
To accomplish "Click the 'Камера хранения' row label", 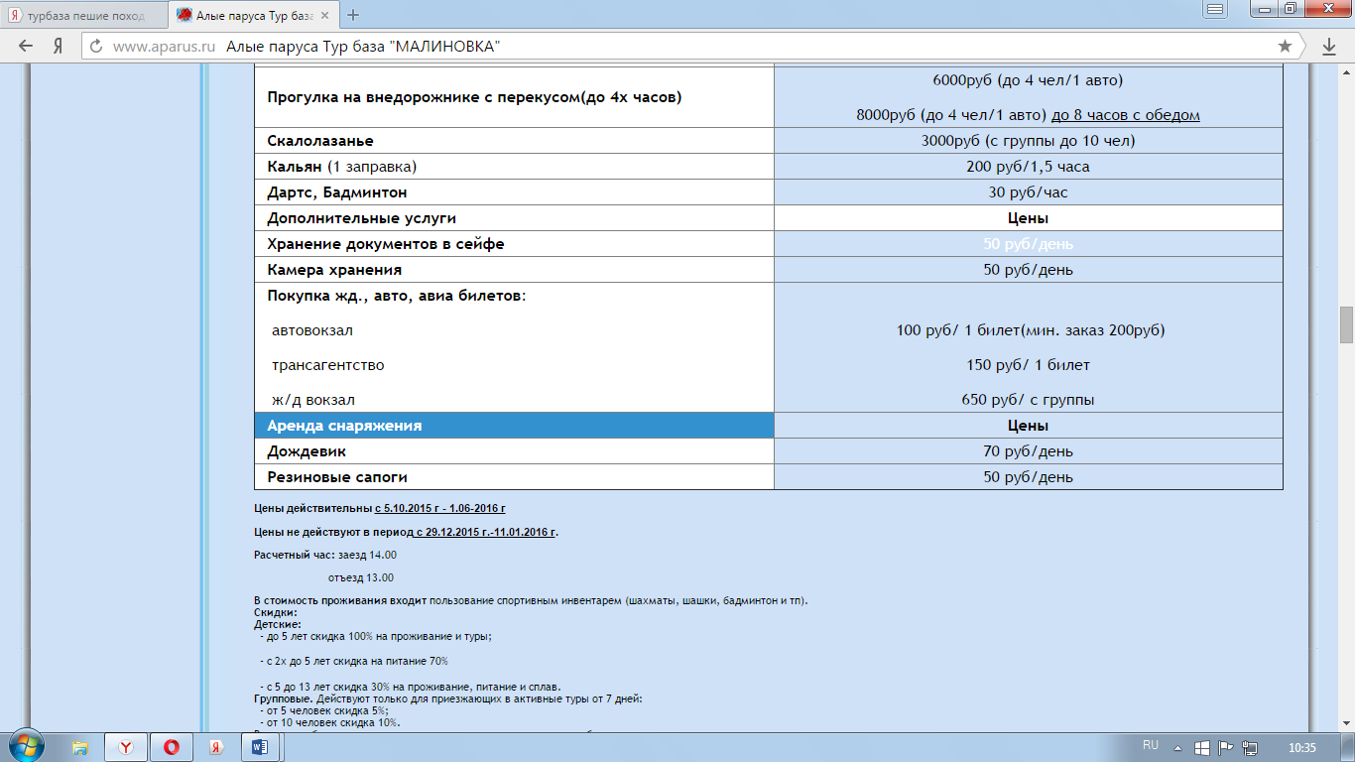I will (334, 270).
